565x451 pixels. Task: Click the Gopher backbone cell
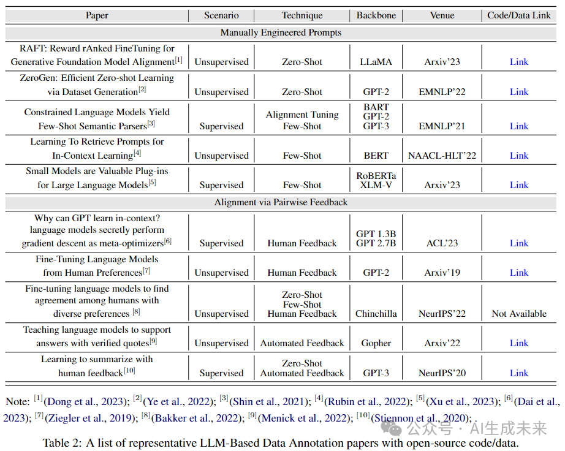click(x=376, y=343)
